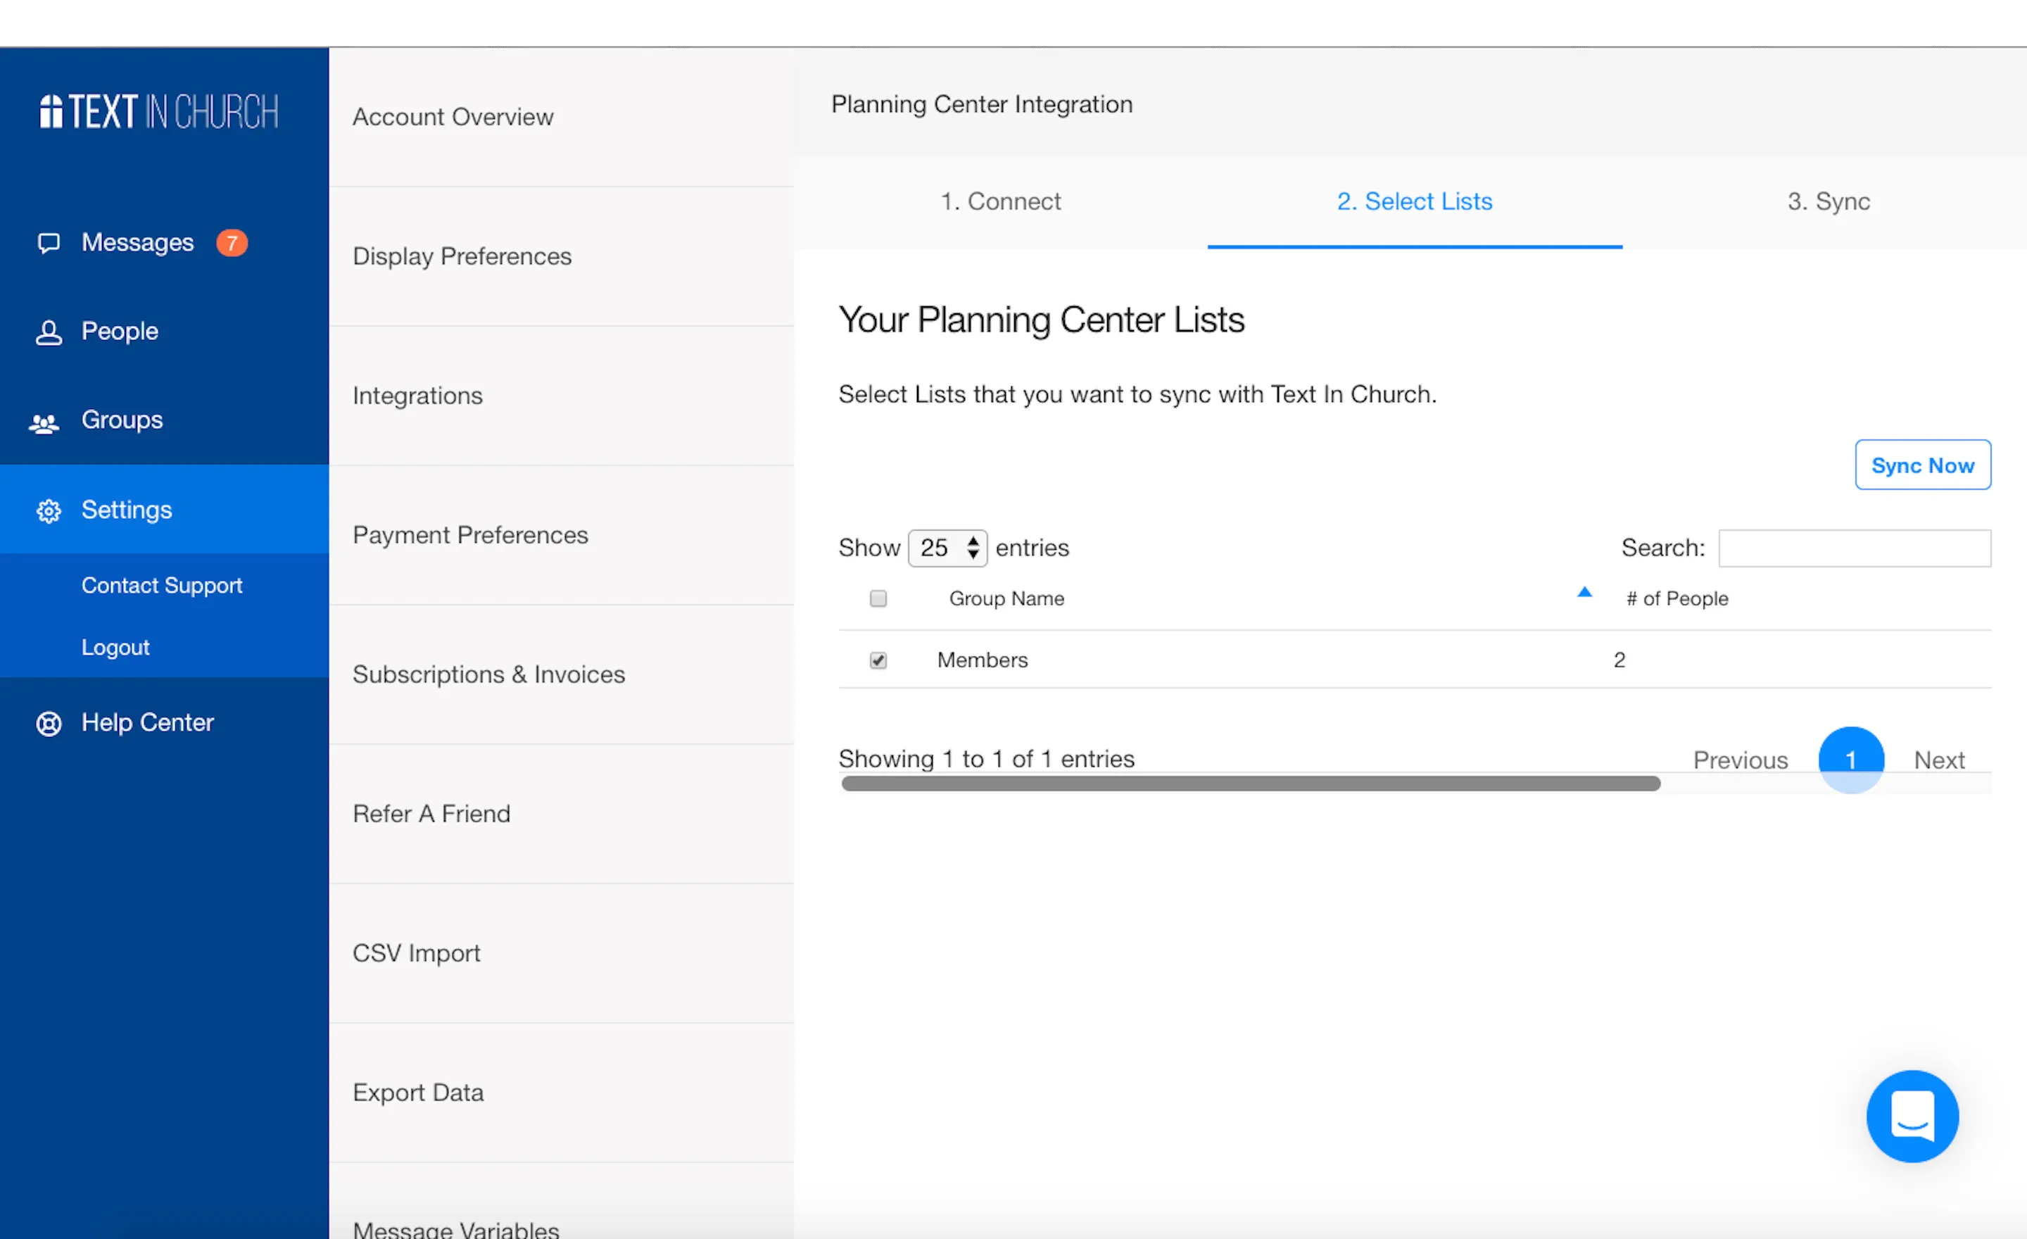This screenshot has width=2027, height=1239.
Task: Click the Text In Church logo
Action: click(x=160, y=112)
